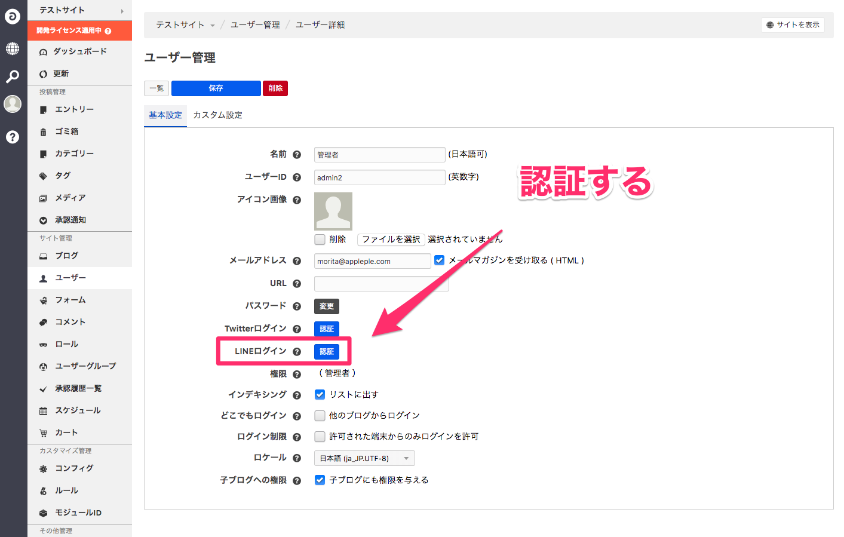Open ユーザーグループ in the sidebar
844x537 pixels.
[85, 366]
